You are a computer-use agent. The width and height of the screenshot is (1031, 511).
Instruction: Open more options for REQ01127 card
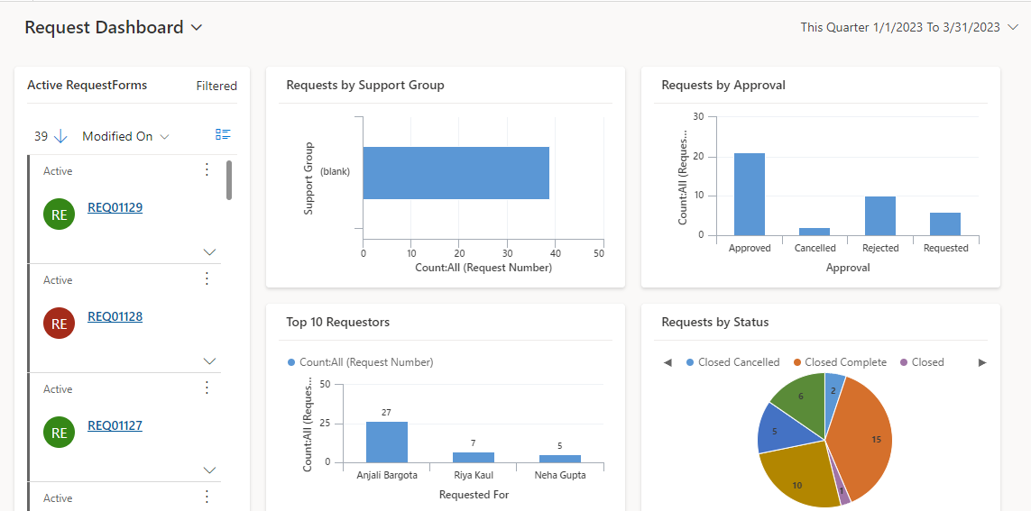(x=207, y=388)
